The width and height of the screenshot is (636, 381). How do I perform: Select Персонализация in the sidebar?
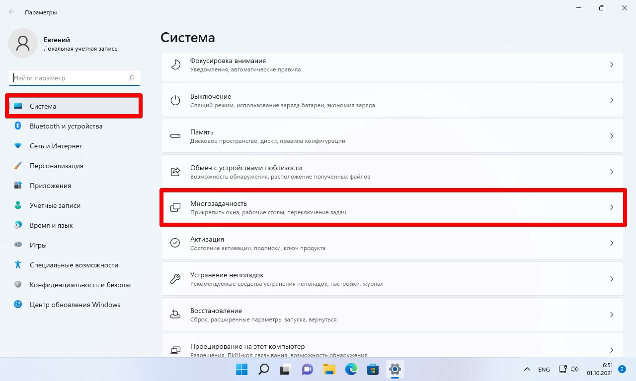[x=56, y=166]
